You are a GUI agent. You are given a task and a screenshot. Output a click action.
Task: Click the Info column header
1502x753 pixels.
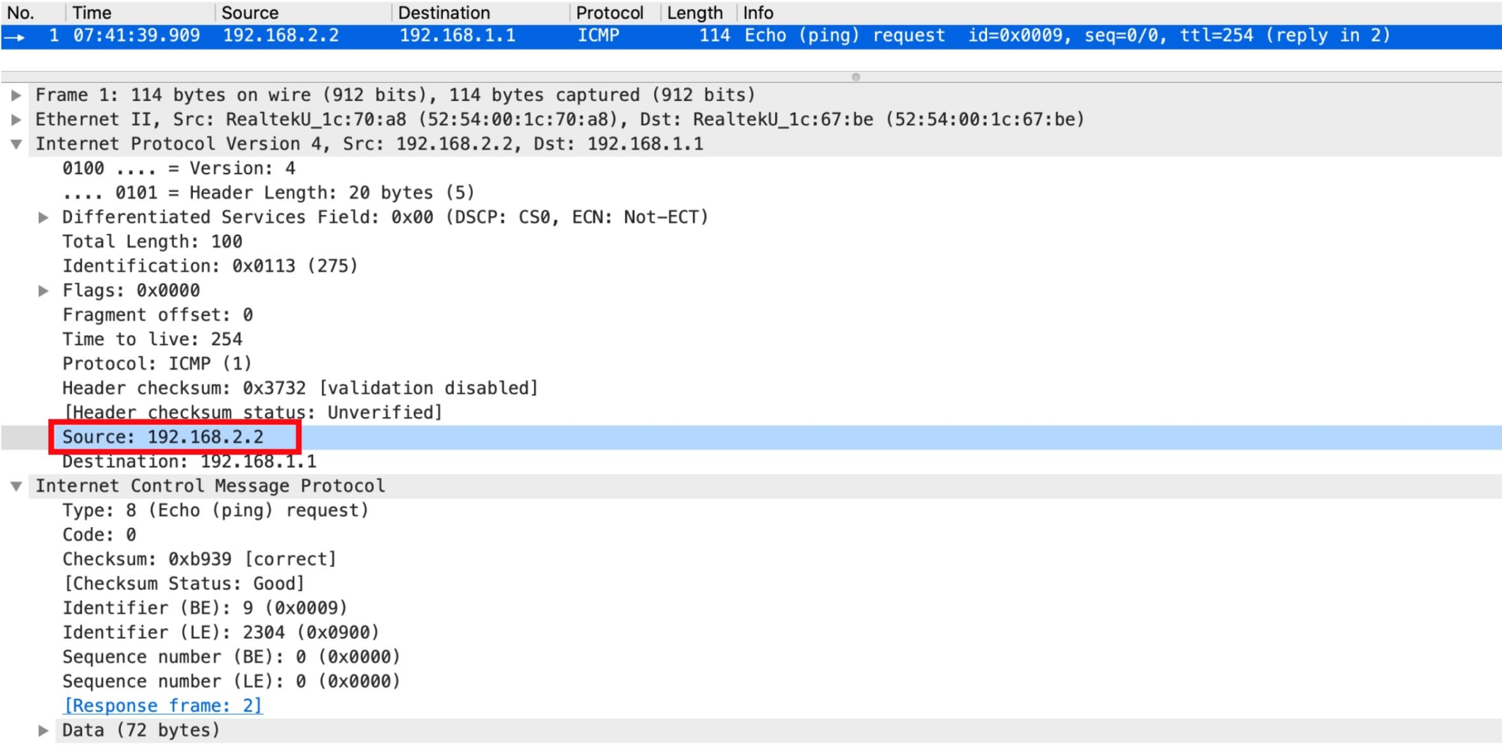pos(758,12)
